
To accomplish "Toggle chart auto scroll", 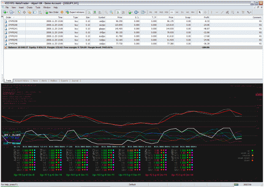I will point(118,12).
